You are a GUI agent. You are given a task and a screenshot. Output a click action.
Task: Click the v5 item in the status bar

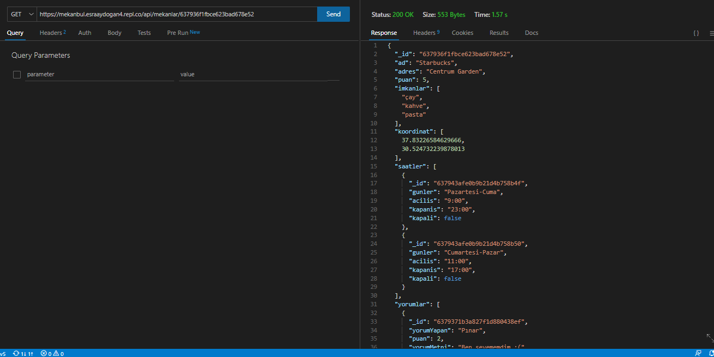tap(3, 353)
